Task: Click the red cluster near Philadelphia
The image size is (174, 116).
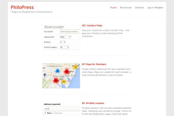Action: point(67,72)
